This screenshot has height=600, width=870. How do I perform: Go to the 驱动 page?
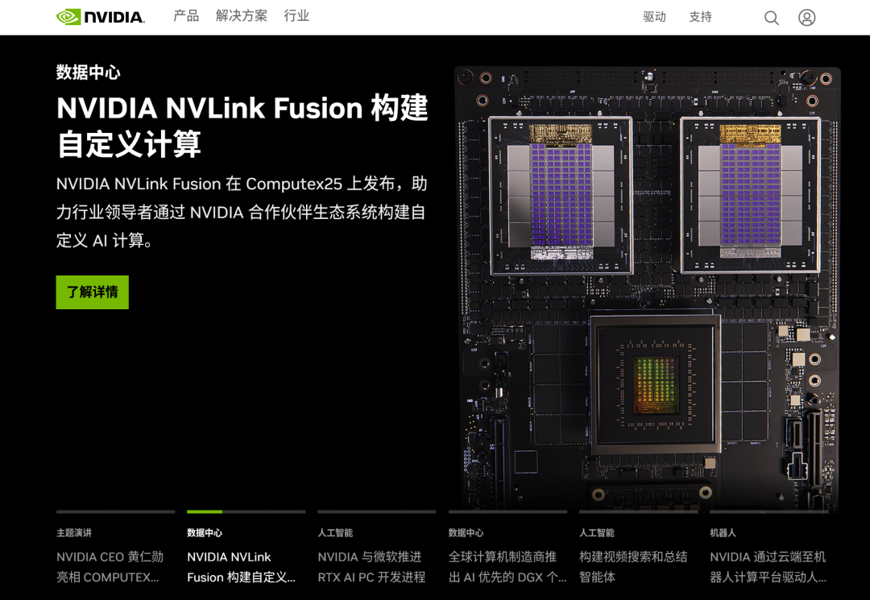pos(654,17)
